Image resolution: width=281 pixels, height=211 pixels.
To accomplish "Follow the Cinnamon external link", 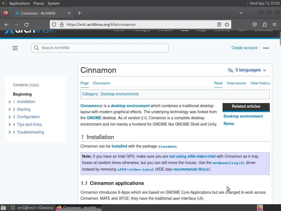I will 91,106.
